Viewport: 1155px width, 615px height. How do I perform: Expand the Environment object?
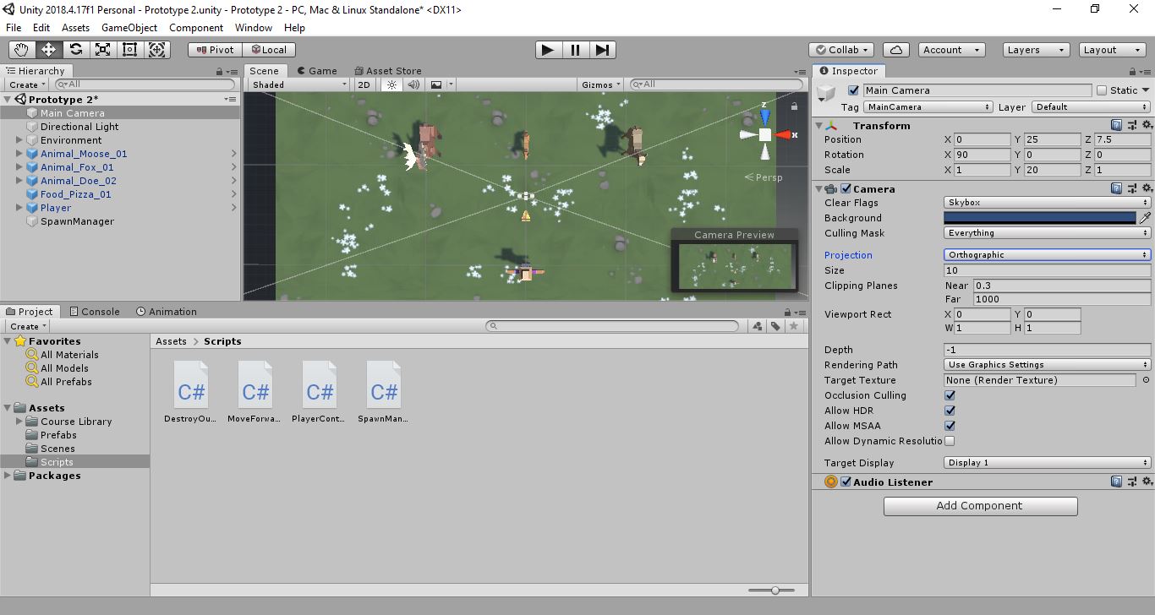(x=19, y=140)
